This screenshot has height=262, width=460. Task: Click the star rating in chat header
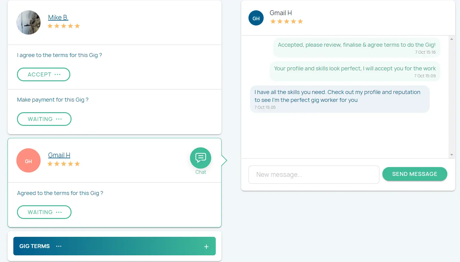click(286, 22)
